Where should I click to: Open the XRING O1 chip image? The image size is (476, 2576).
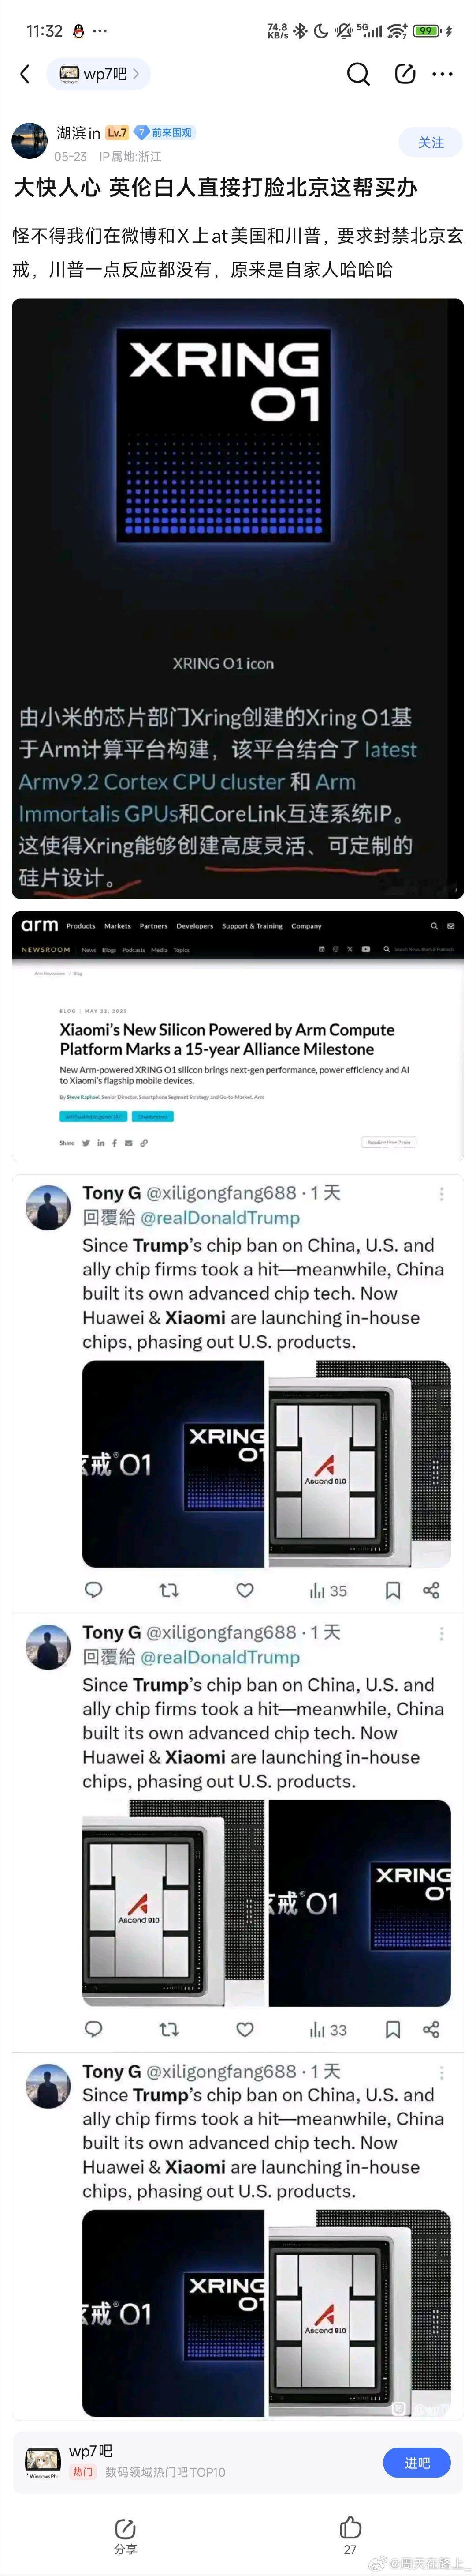238,599
